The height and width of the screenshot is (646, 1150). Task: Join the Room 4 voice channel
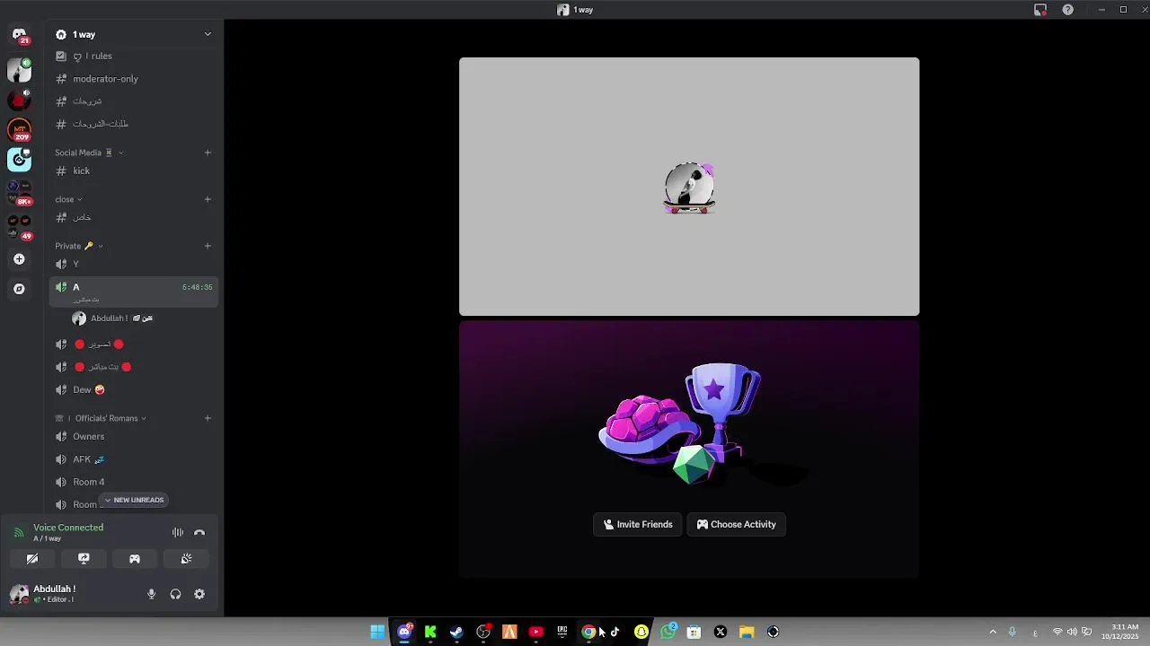pyautogui.click(x=134, y=482)
